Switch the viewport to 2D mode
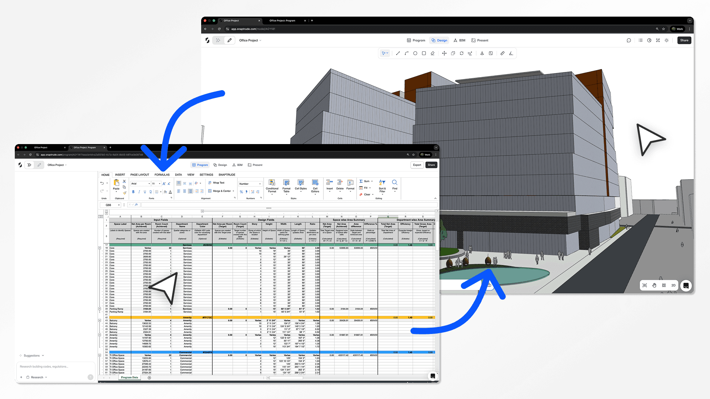The width and height of the screenshot is (710, 399). point(673,285)
